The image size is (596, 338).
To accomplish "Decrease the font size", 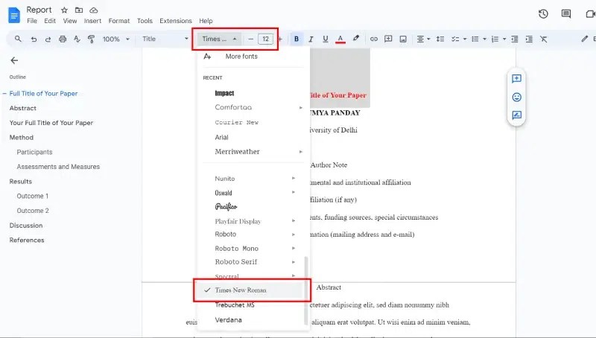I will (250, 39).
